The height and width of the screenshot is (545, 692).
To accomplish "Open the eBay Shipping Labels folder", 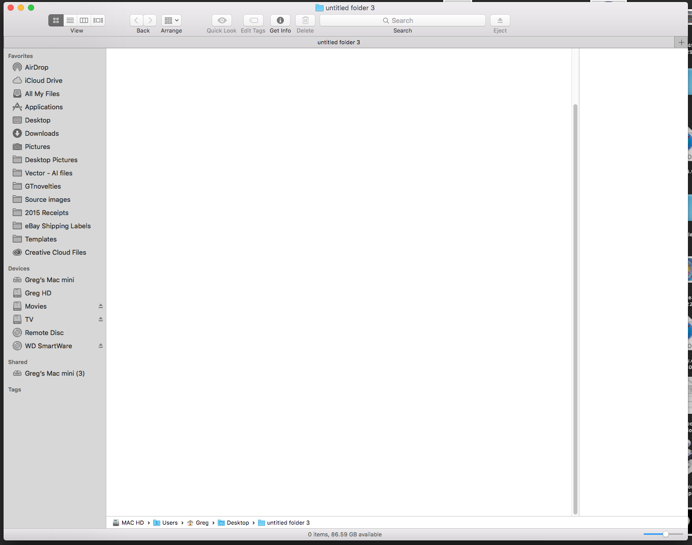I will click(58, 226).
